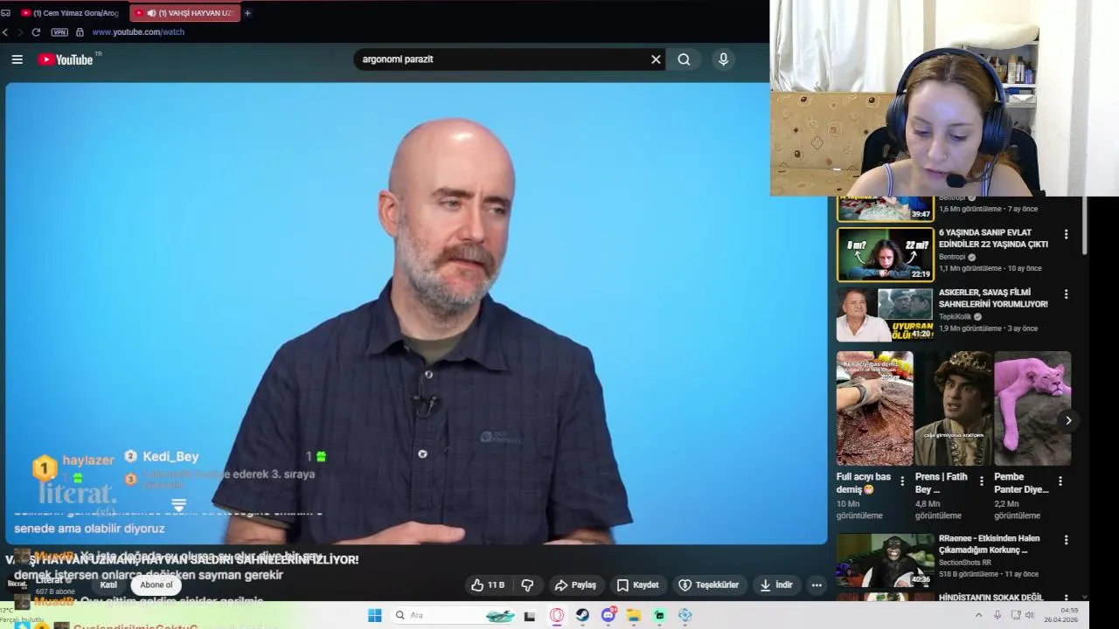Like the video with thumbs-up 11 B
The width and height of the screenshot is (1119, 629).
488,585
